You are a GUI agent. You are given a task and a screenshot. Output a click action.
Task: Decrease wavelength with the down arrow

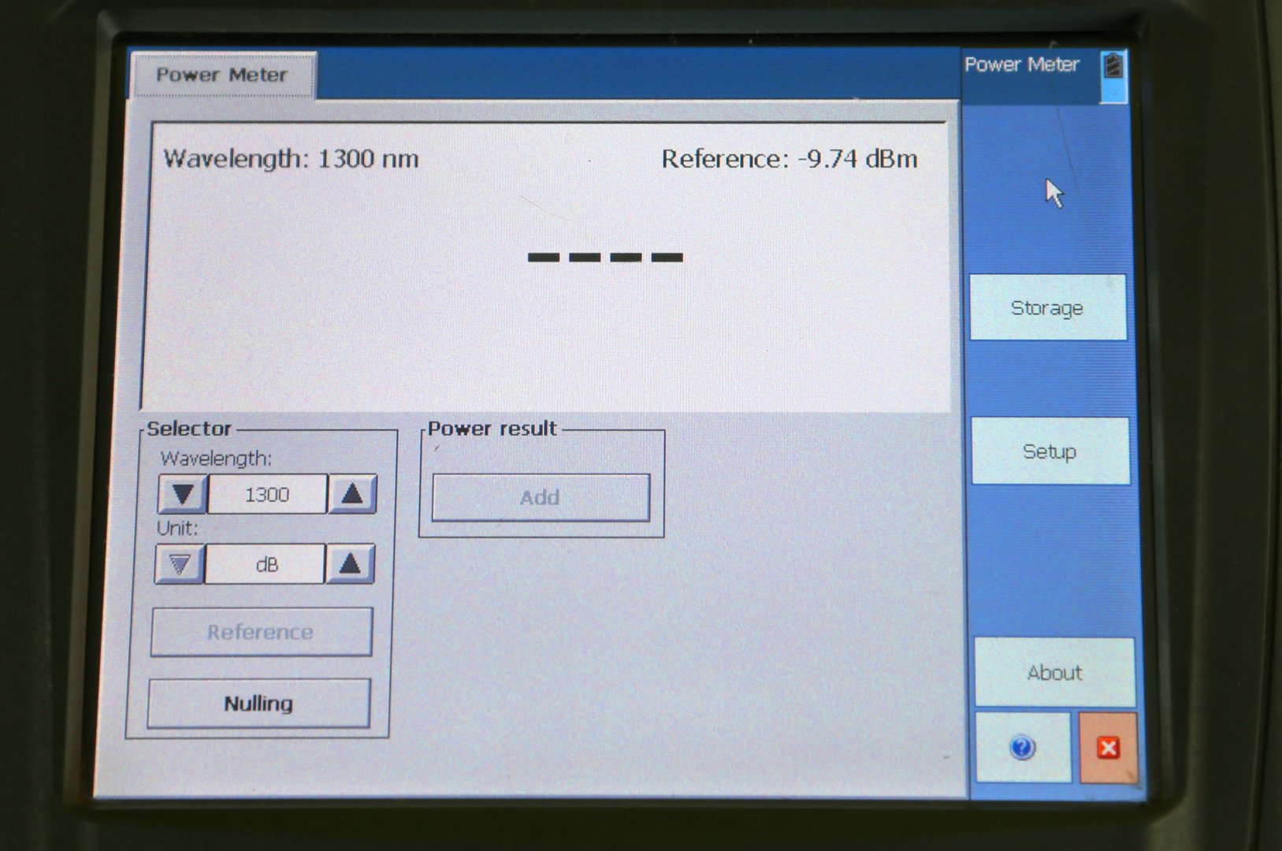pos(183,494)
